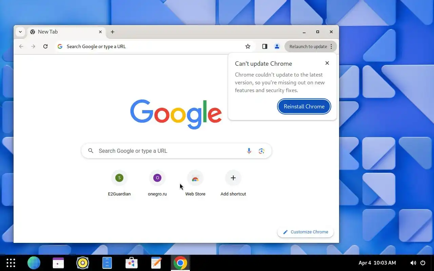The image size is (434, 271).
Task: Maximize the Chrome window
Action: [318, 32]
